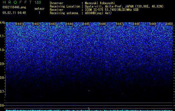Click the 0442 time marker label
The image size is (175, 111).
point(36,24)
